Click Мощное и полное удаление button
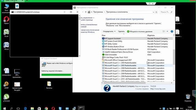 coord(140,31)
